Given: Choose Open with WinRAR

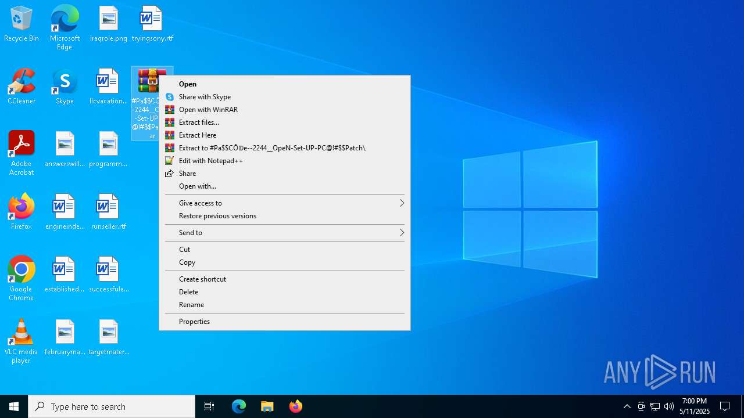Looking at the screenshot, I should point(285,110).
